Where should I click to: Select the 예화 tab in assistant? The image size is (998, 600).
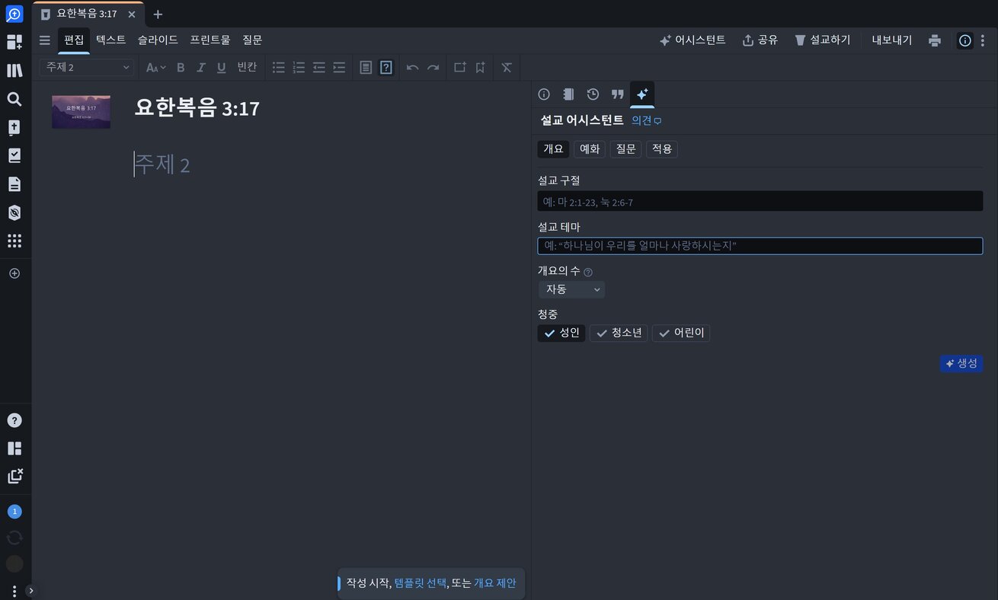[x=590, y=149]
